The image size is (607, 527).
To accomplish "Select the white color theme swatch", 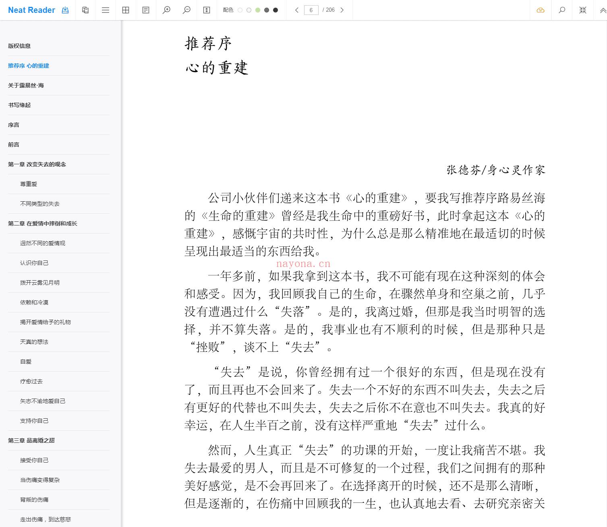I will [240, 10].
